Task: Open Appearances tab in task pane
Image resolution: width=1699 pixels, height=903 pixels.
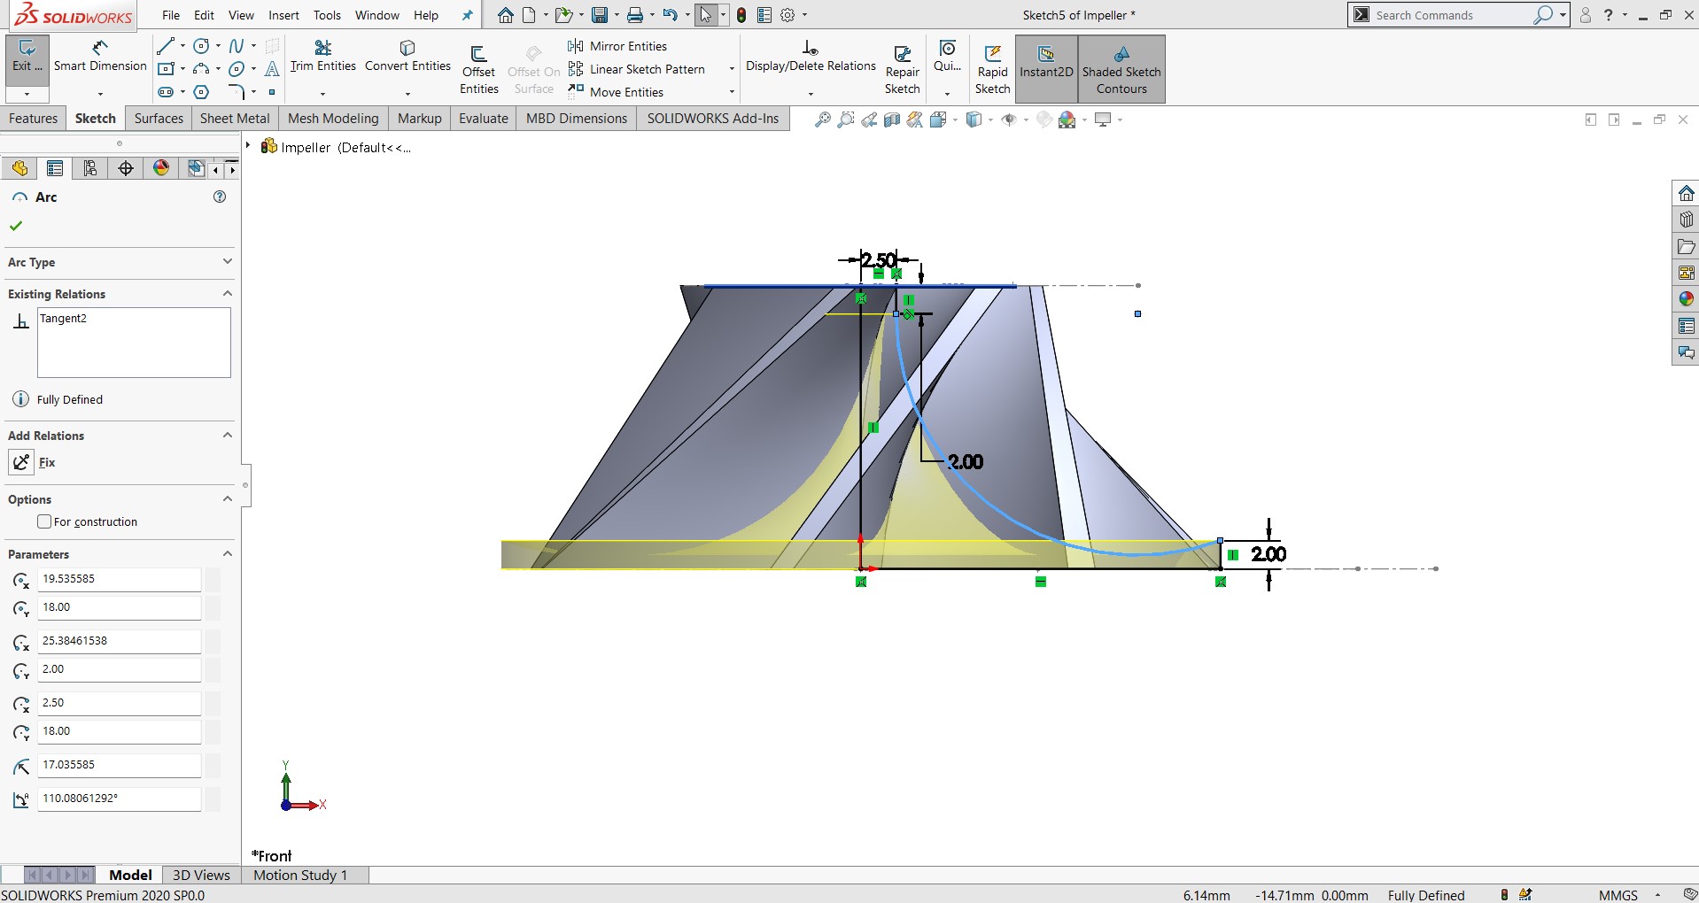Action: click(1686, 299)
